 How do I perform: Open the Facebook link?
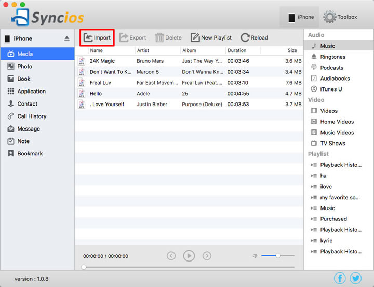[x=340, y=278]
